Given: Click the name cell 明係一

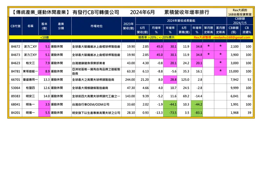Looking at the screenshot, I should point(30,104).
